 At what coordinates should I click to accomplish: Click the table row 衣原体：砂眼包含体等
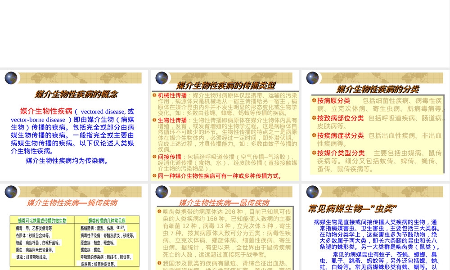coord(33,235)
